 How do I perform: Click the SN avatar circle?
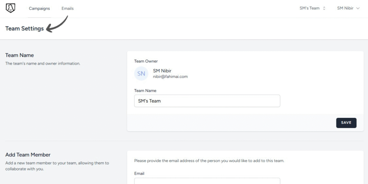tap(141, 74)
